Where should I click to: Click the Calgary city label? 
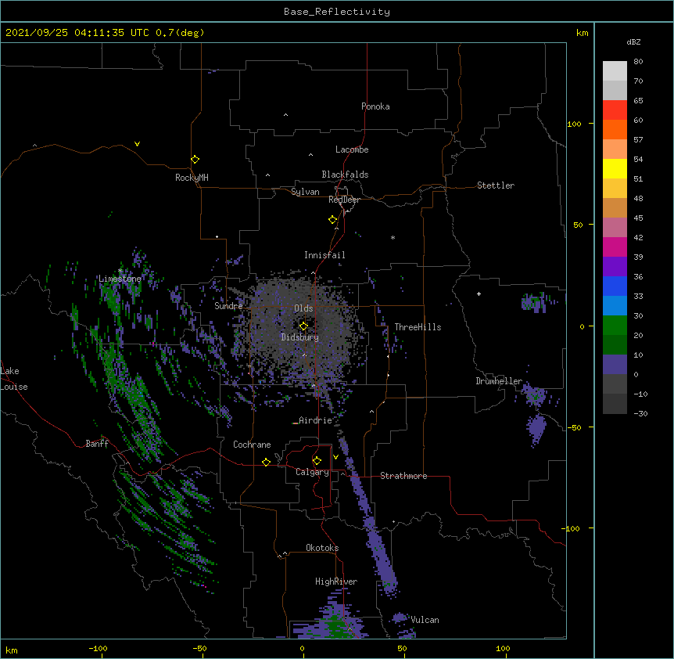pyautogui.click(x=313, y=472)
